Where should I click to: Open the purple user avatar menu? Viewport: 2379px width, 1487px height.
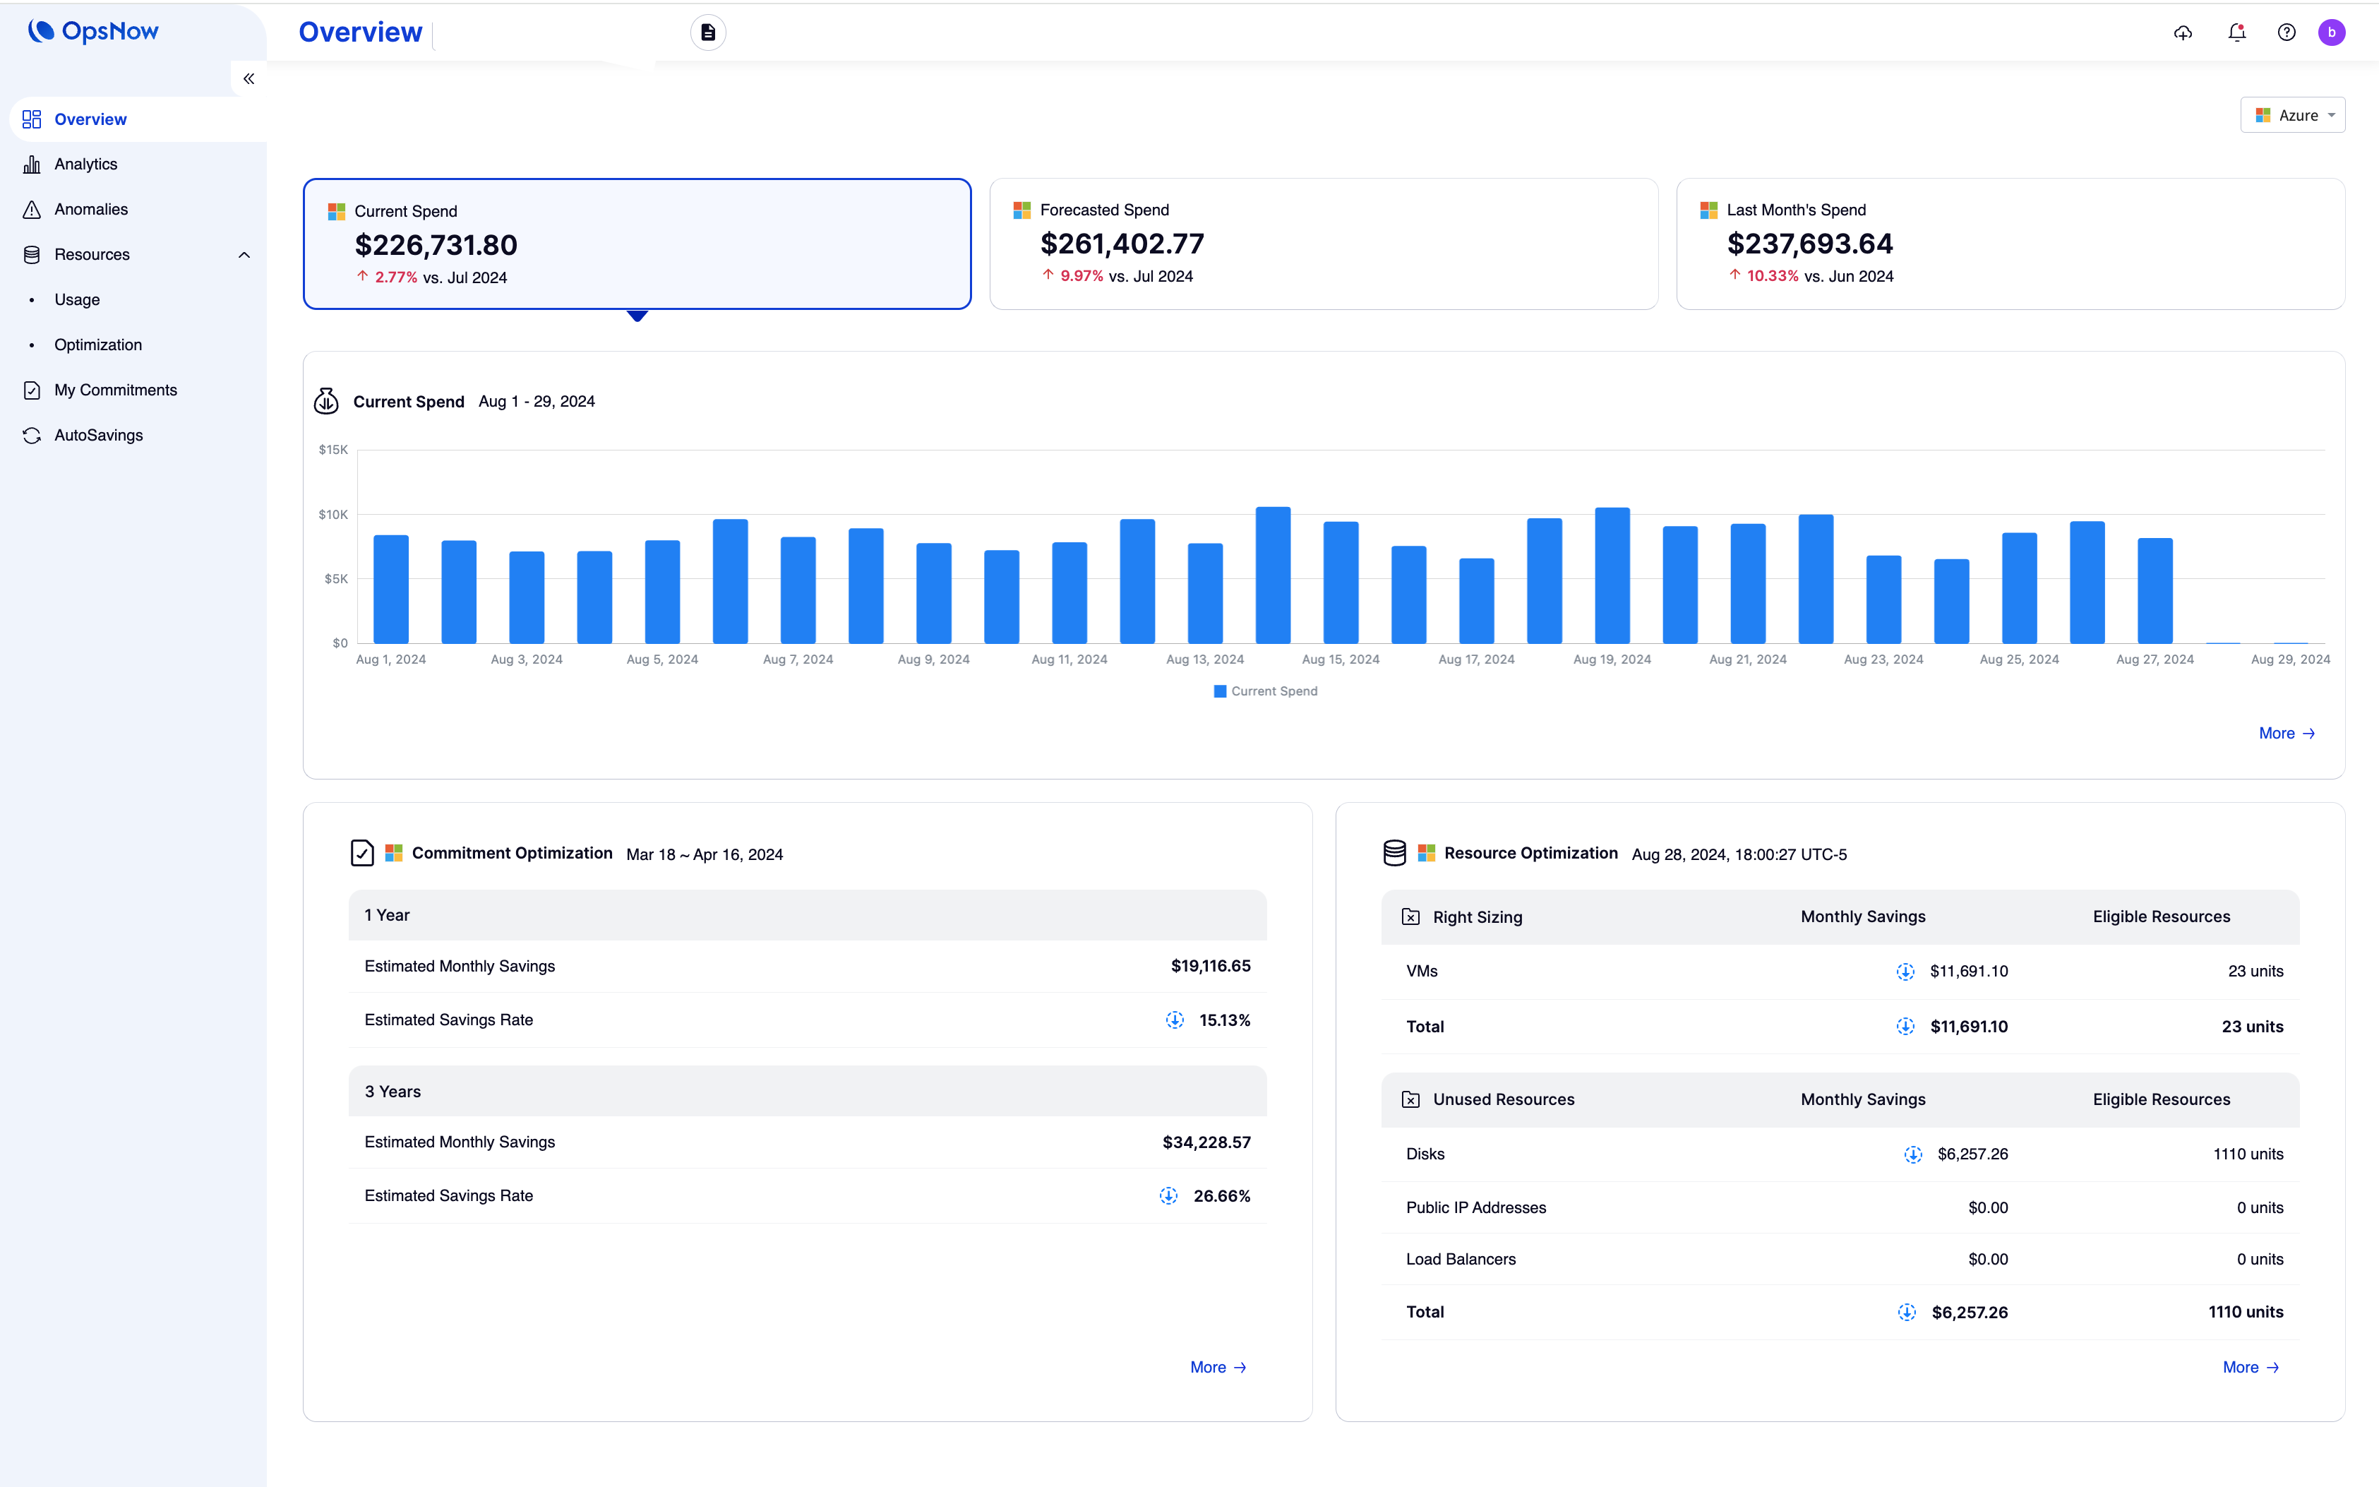pos(2332,32)
